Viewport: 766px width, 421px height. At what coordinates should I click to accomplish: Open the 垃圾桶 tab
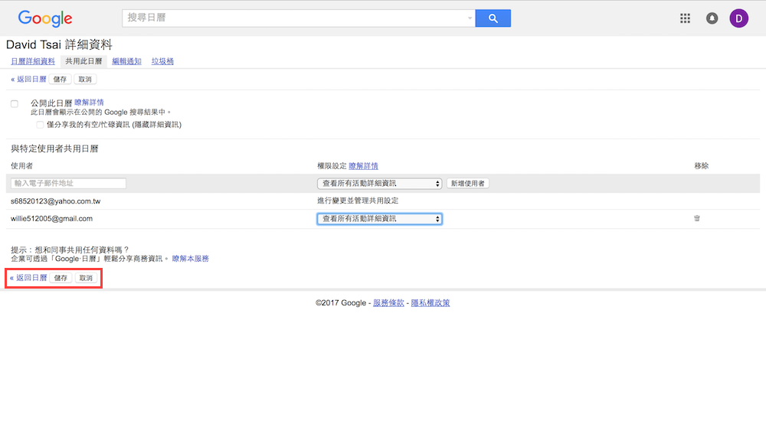(x=162, y=61)
